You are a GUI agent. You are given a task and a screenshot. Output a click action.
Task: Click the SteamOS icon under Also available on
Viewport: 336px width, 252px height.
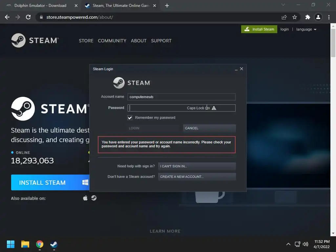(x=94, y=198)
